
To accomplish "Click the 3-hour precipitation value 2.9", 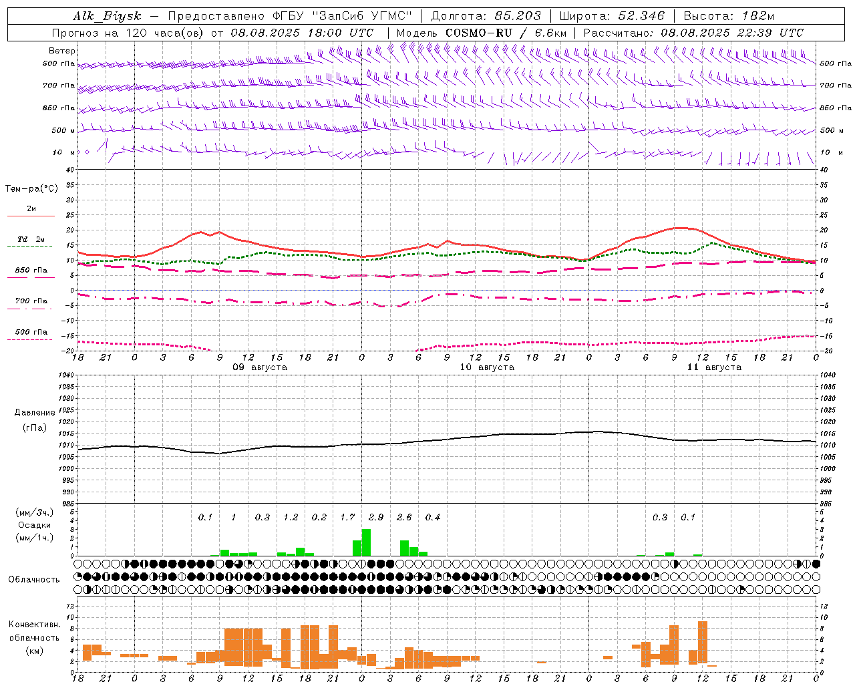I will point(376,517).
